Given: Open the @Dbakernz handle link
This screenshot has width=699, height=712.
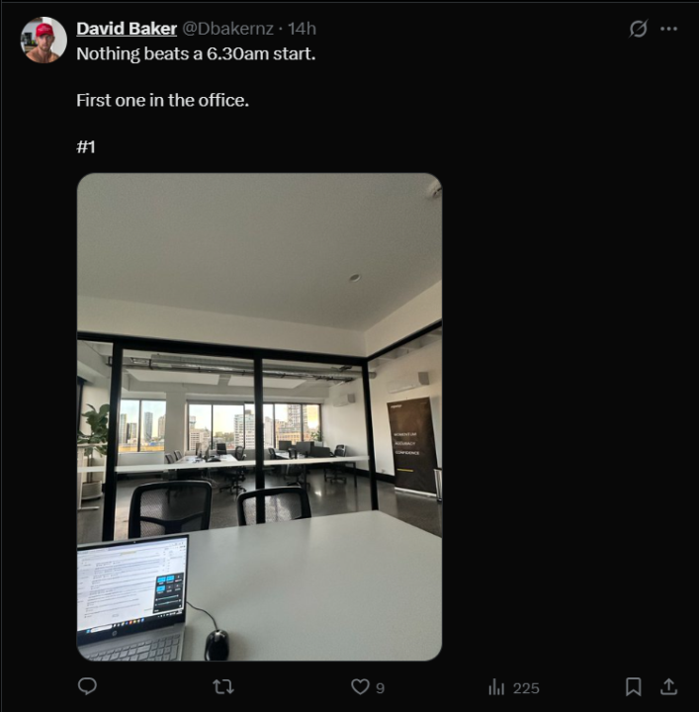Looking at the screenshot, I should tap(227, 29).
